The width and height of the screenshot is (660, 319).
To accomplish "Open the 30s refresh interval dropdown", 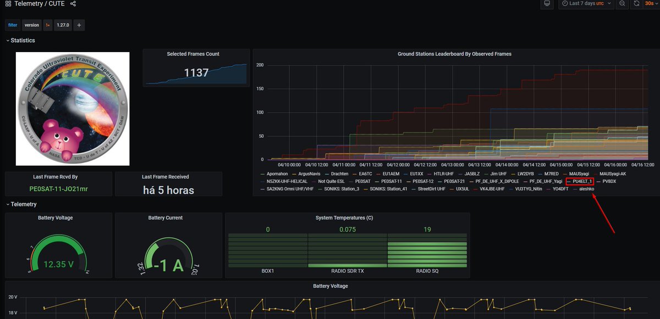I will point(651,3).
